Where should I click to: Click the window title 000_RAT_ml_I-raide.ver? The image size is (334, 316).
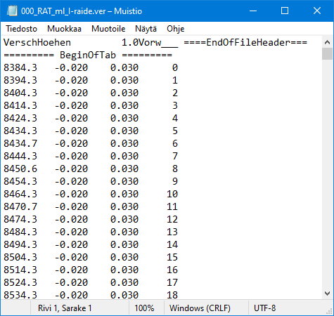click(63, 11)
